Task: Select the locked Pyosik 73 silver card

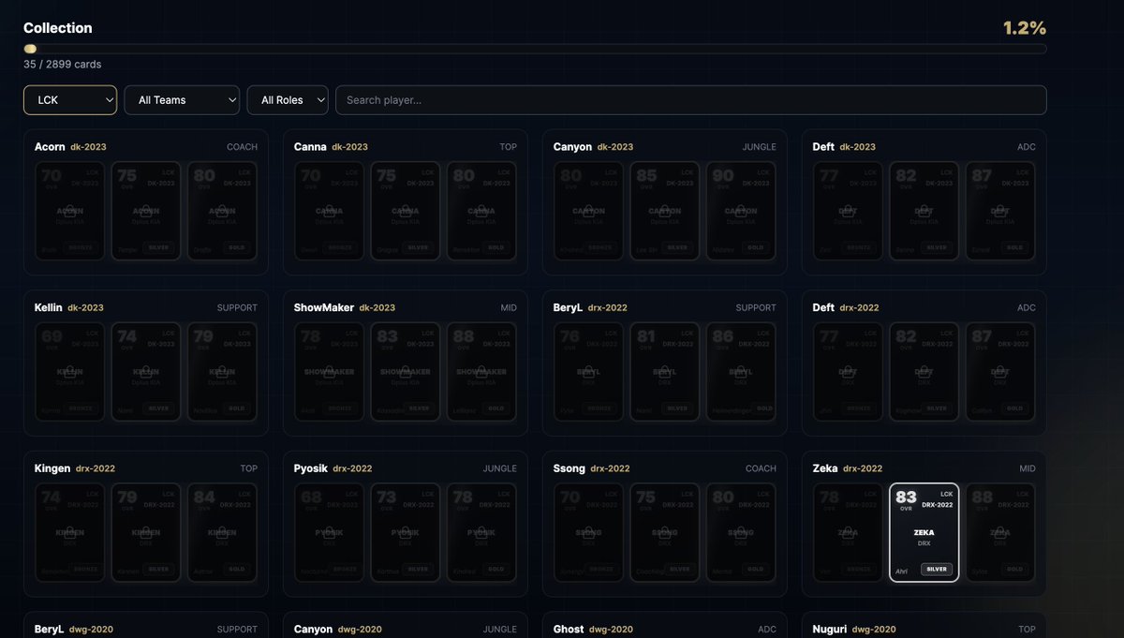Action: [x=406, y=532]
